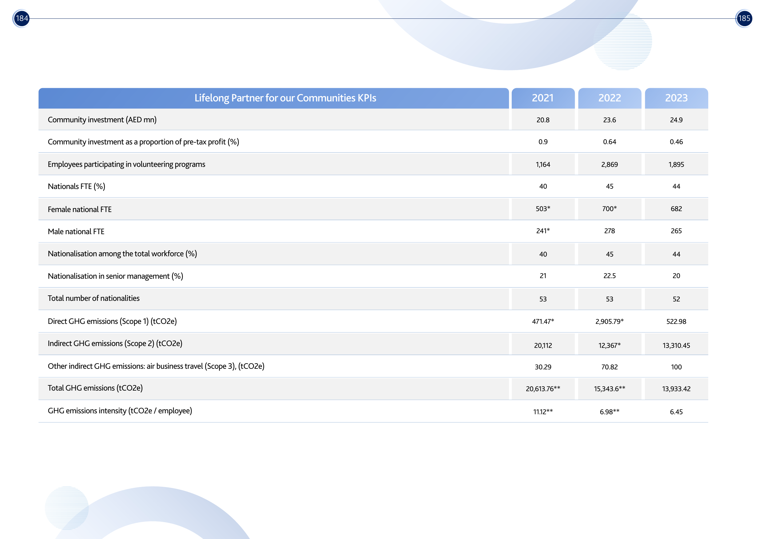The height and width of the screenshot is (539, 763).
Task: Click 'Community investment (AED mn)' row label
Action: (102, 120)
